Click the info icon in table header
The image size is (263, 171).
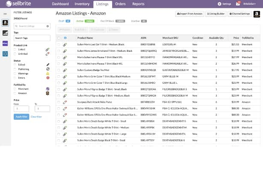[65, 38]
